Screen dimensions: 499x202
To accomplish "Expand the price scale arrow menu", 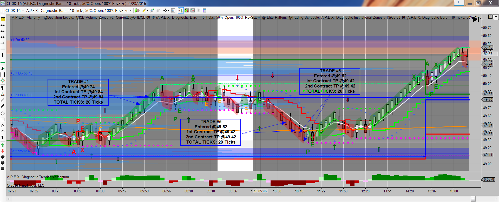I will click(496, 17).
